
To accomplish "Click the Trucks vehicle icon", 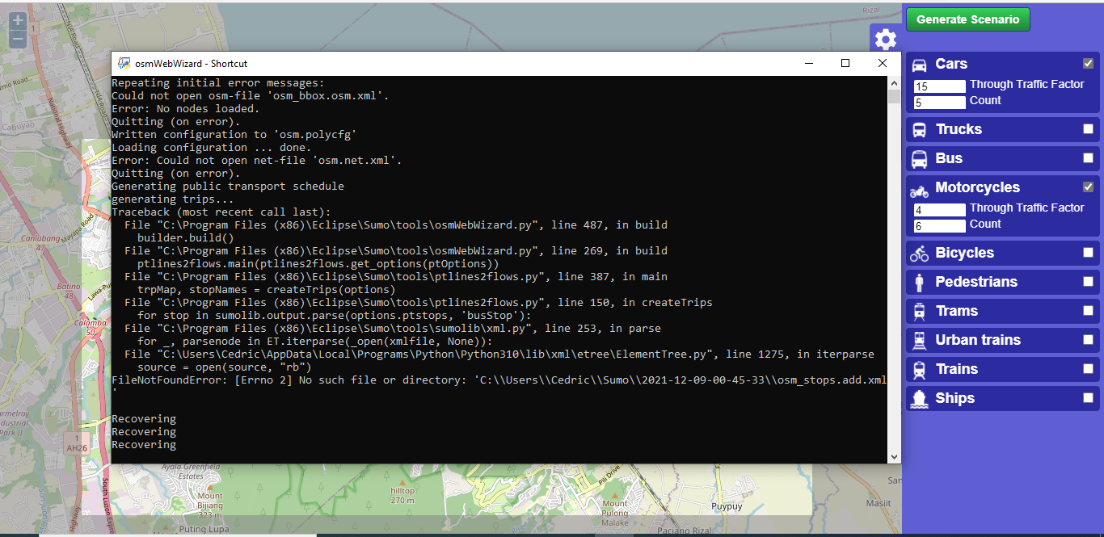I will pos(919,130).
